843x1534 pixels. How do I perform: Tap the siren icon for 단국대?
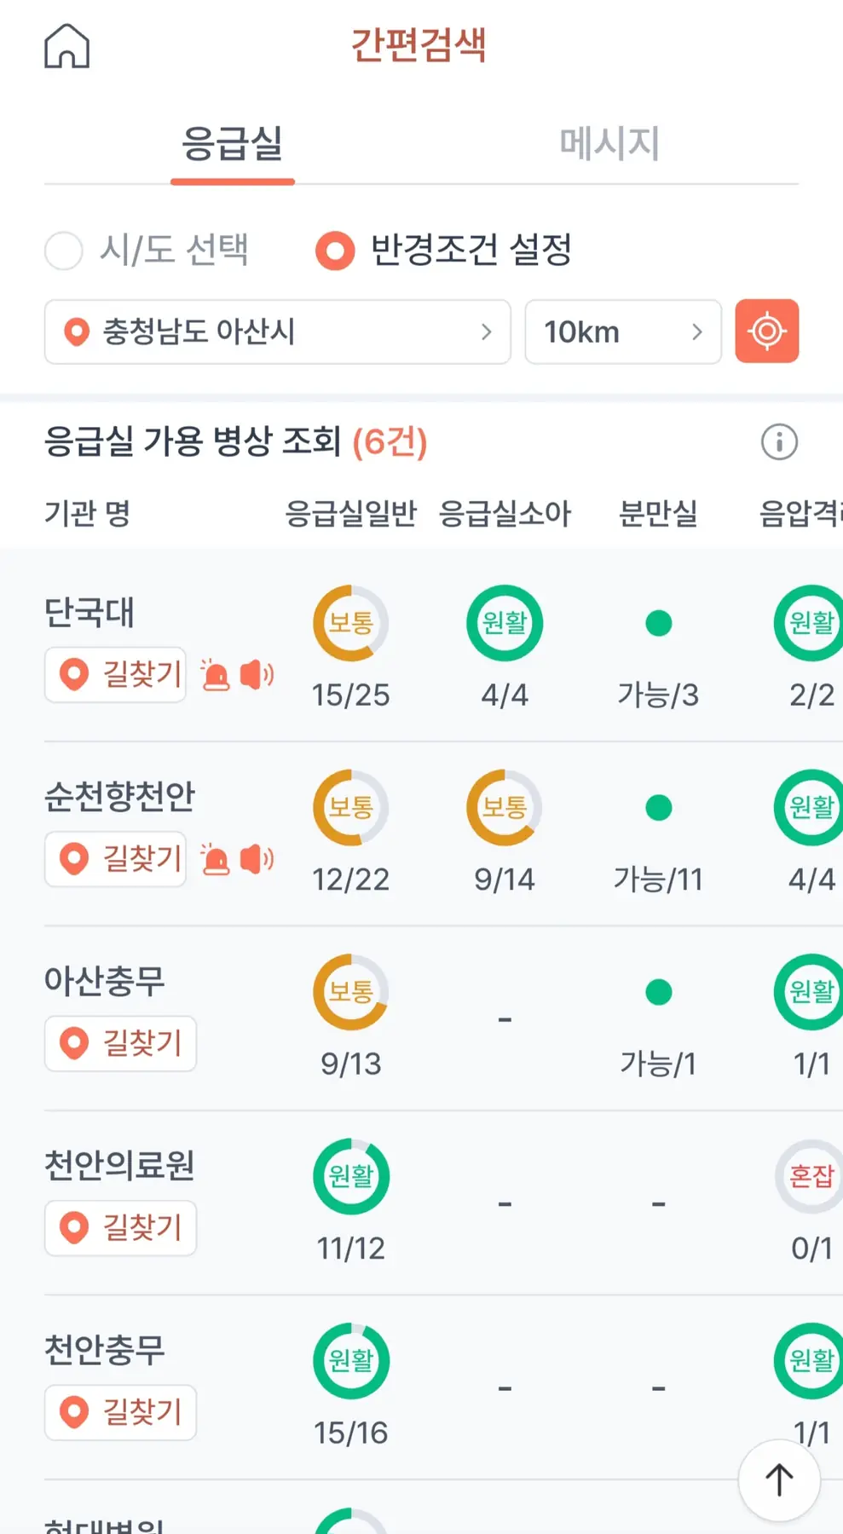point(215,675)
